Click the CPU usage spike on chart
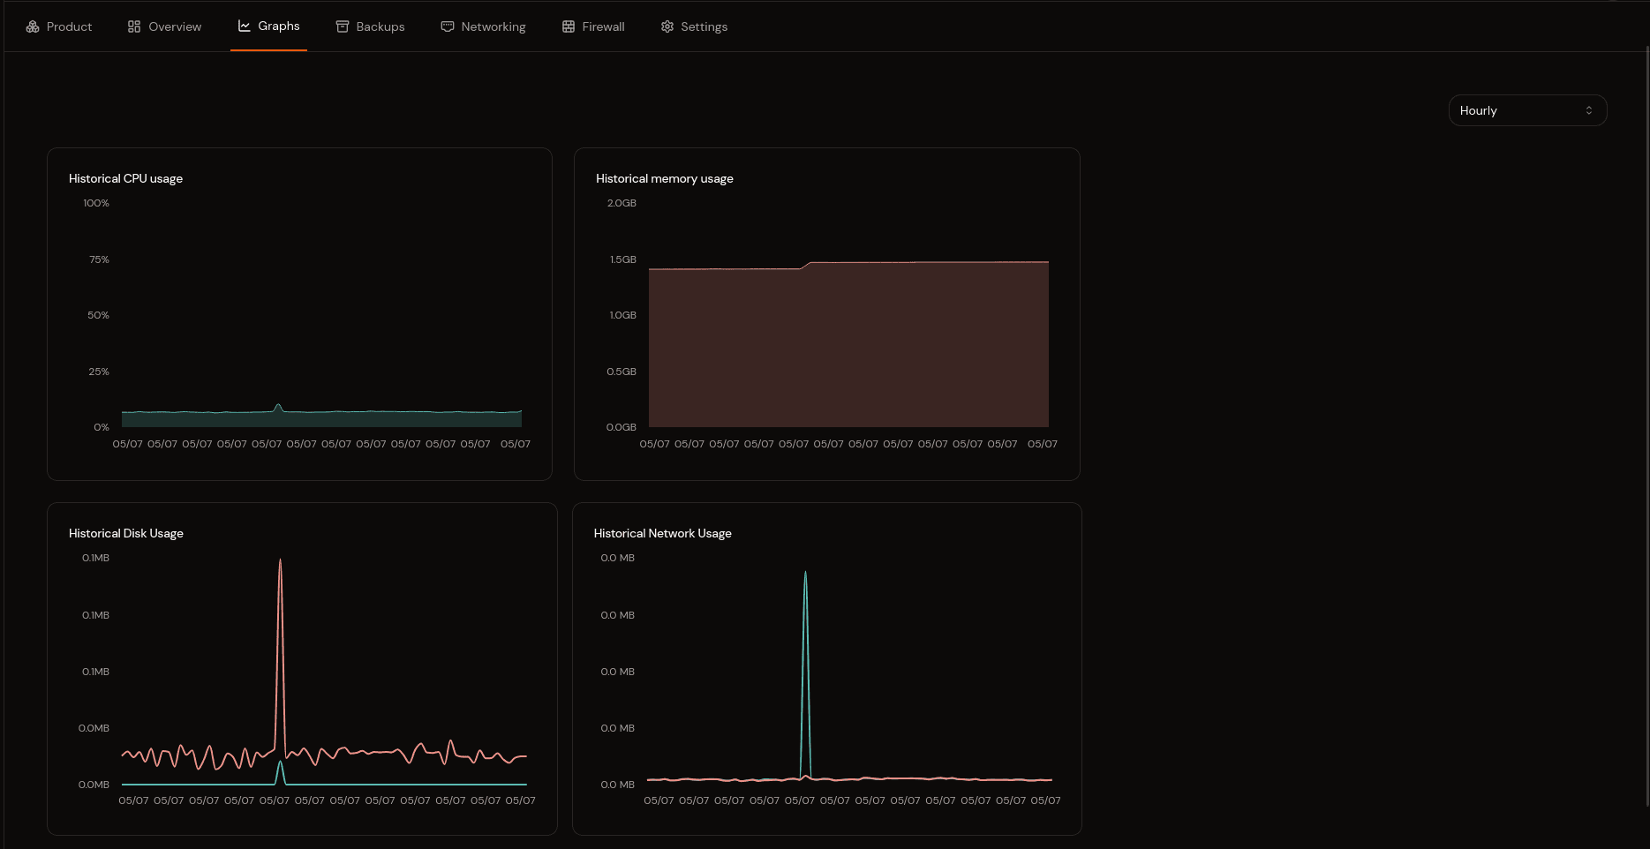The image size is (1650, 849). pyautogui.click(x=278, y=406)
